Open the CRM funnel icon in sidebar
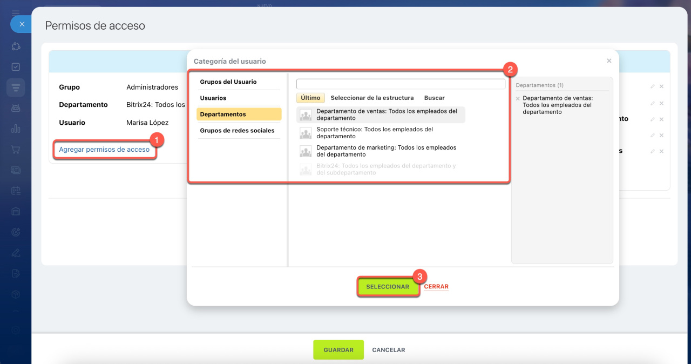The image size is (691, 364). [16, 87]
